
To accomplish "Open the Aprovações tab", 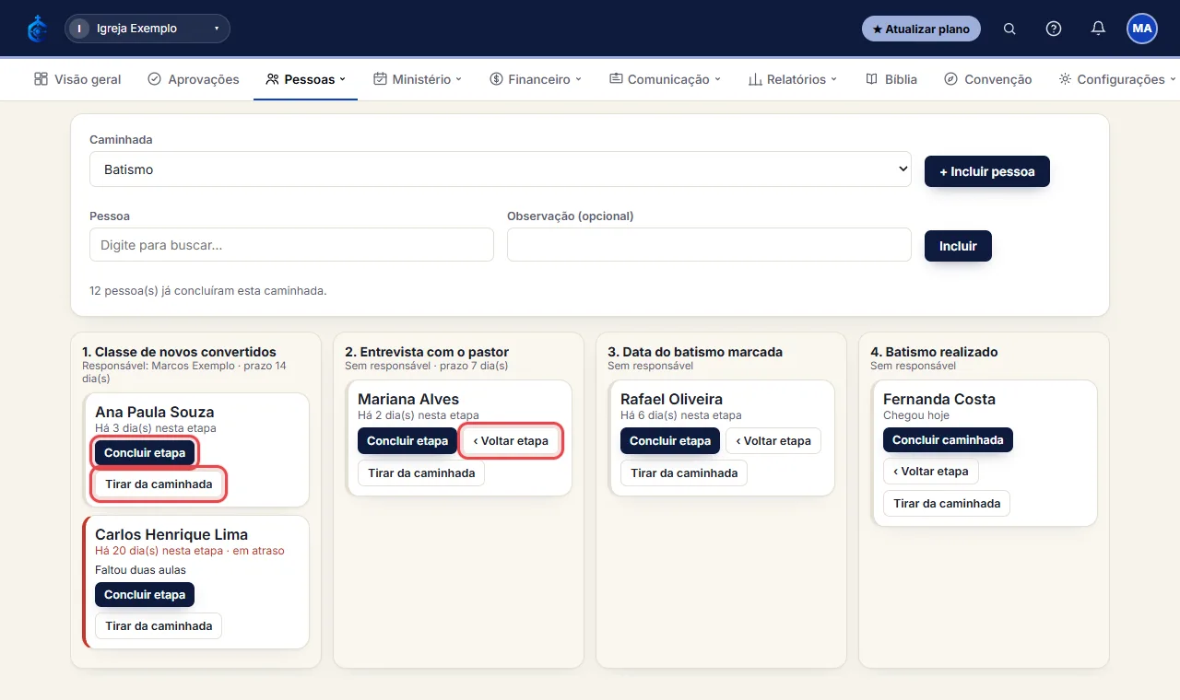I will point(194,79).
